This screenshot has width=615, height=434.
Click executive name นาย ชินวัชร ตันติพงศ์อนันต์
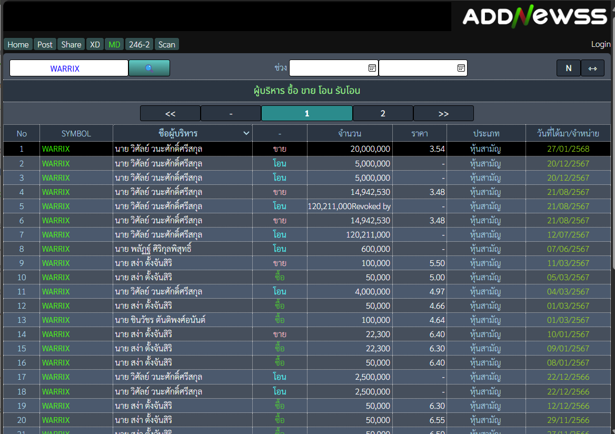pyautogui.click(x=160, y=320)
